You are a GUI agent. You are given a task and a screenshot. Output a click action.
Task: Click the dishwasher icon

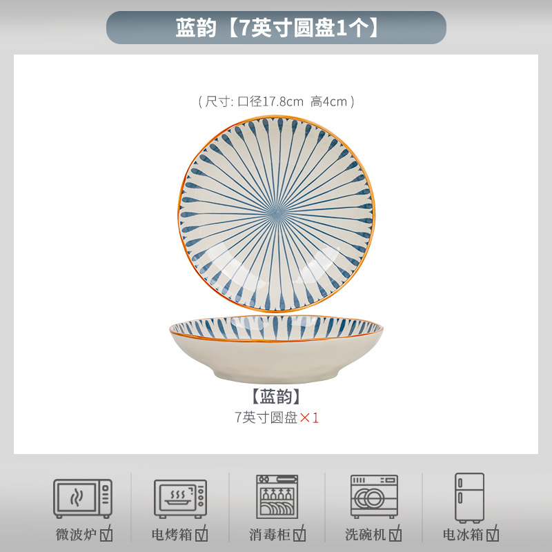click(x=374, y=496)
